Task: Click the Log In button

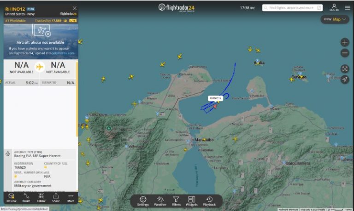Action: 334,7
